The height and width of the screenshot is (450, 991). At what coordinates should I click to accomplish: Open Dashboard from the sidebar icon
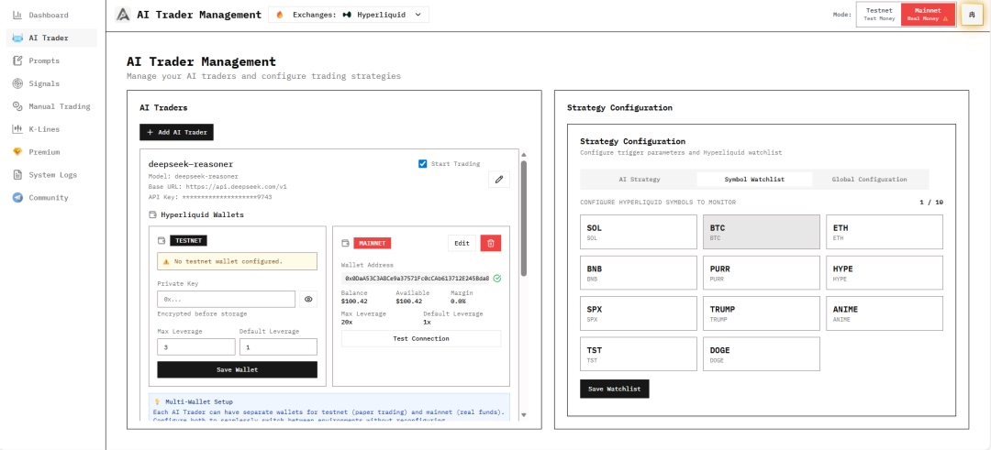[18, 16]
